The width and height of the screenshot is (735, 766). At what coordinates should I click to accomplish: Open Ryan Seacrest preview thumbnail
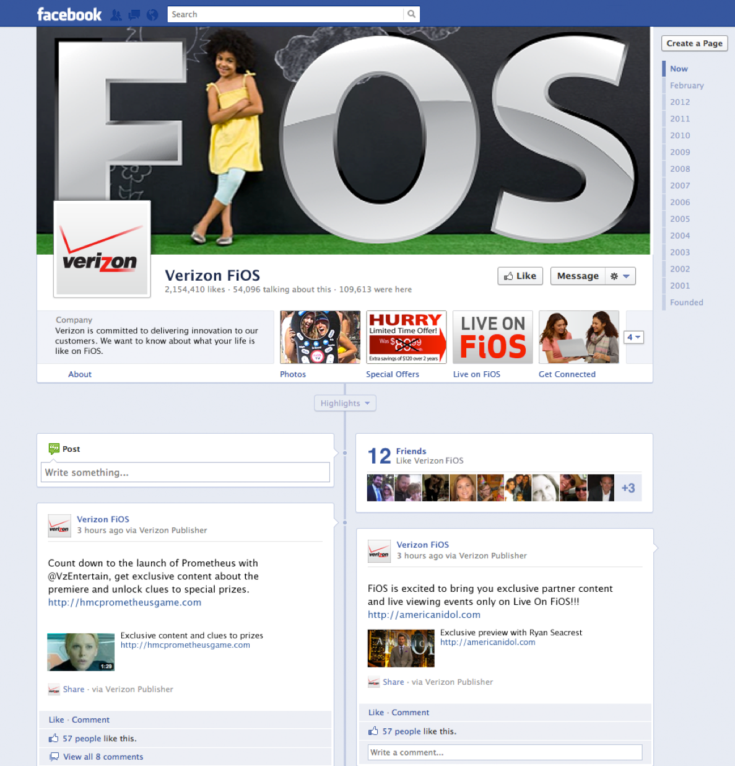tap(401, 648)
